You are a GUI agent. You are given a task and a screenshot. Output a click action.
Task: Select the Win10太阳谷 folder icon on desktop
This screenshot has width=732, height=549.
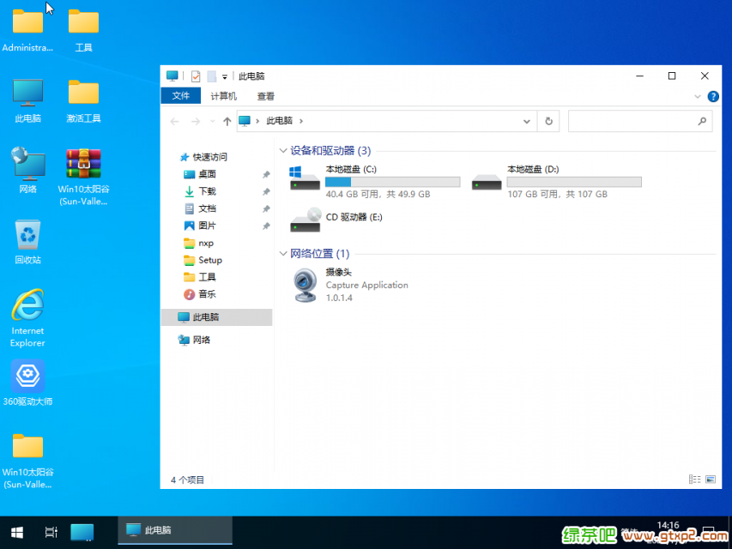(x=27, y=461)
